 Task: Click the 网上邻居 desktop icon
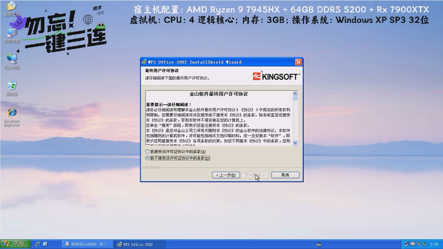click(x=12, y=62)
